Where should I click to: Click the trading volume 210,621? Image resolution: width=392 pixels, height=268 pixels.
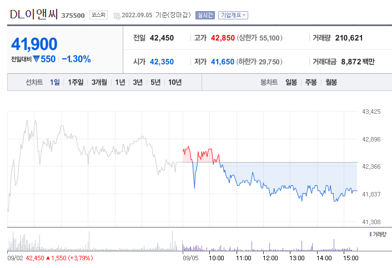(349, 38)
